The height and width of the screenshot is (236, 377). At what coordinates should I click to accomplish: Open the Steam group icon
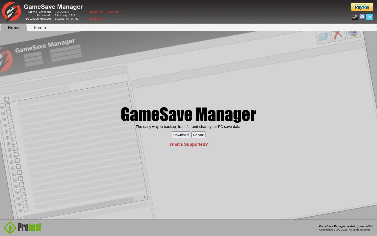[355, 17]
